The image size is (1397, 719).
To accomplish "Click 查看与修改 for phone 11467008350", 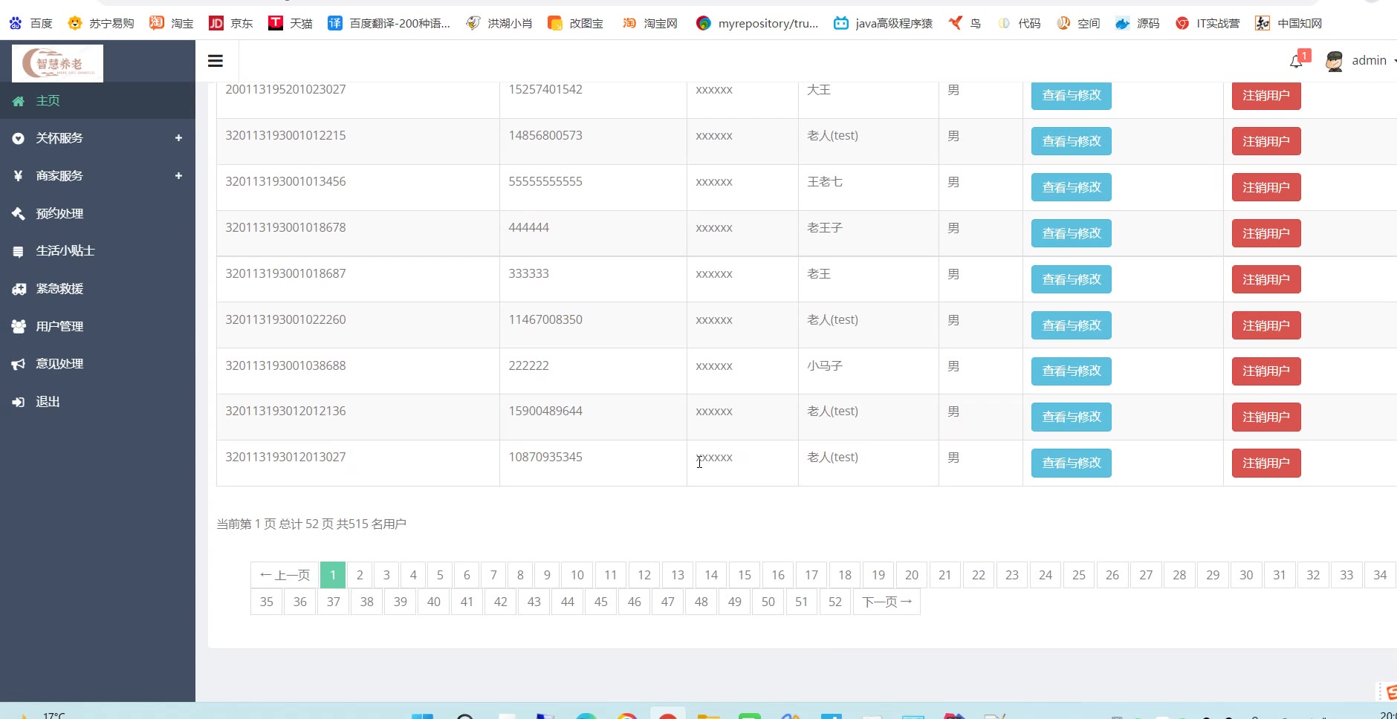I will tap(1071, 325).
